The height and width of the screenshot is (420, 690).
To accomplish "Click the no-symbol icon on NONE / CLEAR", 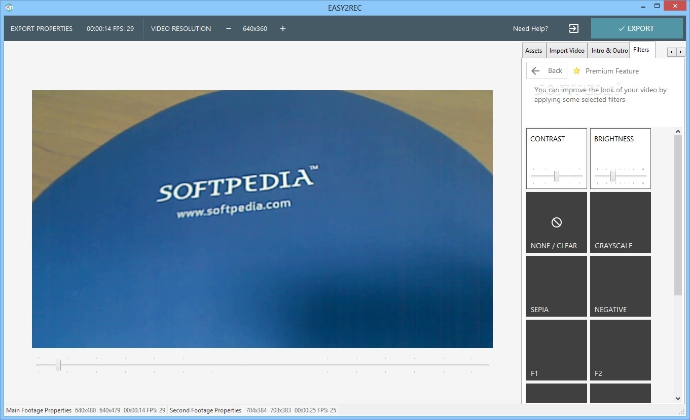I will click(557, 222).
